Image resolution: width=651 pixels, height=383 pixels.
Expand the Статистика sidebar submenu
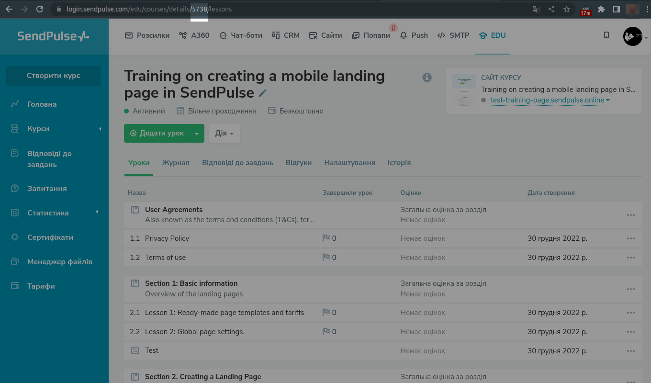coord(97,213)
